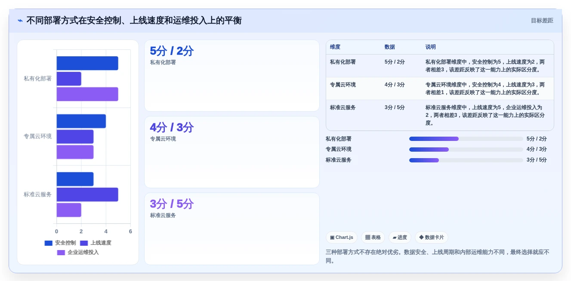
Task: Click the 专属云环境 chart axis label
Action: (38, 136)
